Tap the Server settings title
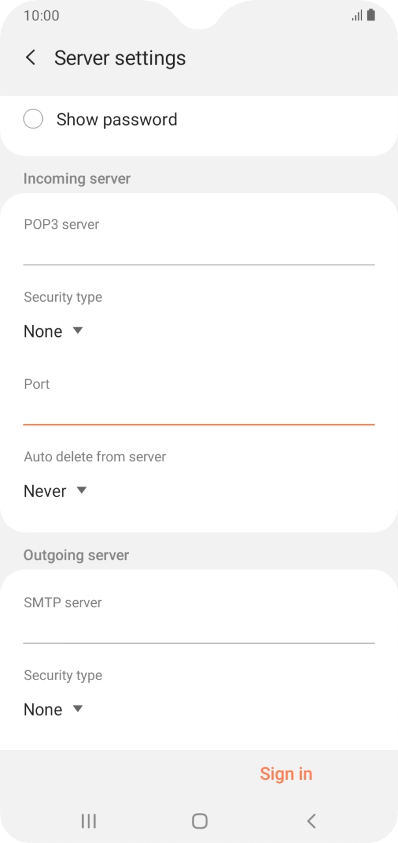This screenshot has height=843, width=398. tap(120, 58)
